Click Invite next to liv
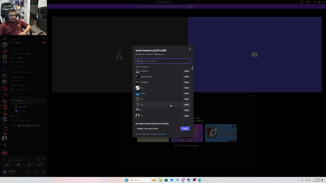This screenshot has height=183, width=326. pyautogui.click(x=186, y=116)
